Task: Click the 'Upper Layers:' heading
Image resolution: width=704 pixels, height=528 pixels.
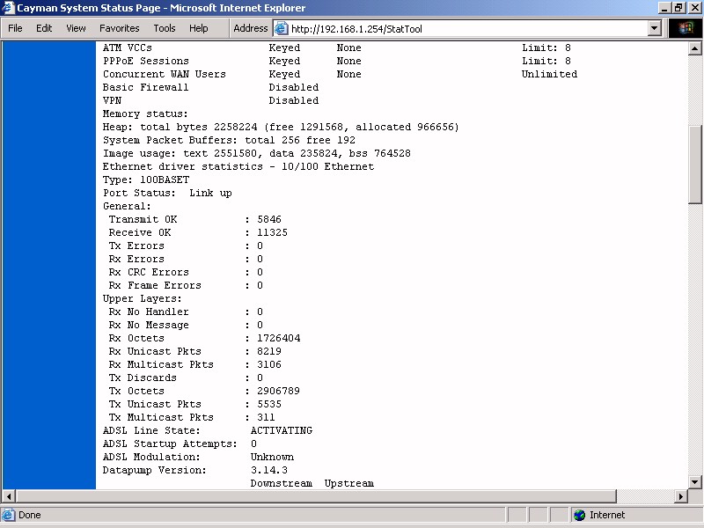Action: (x=143, y=298)
